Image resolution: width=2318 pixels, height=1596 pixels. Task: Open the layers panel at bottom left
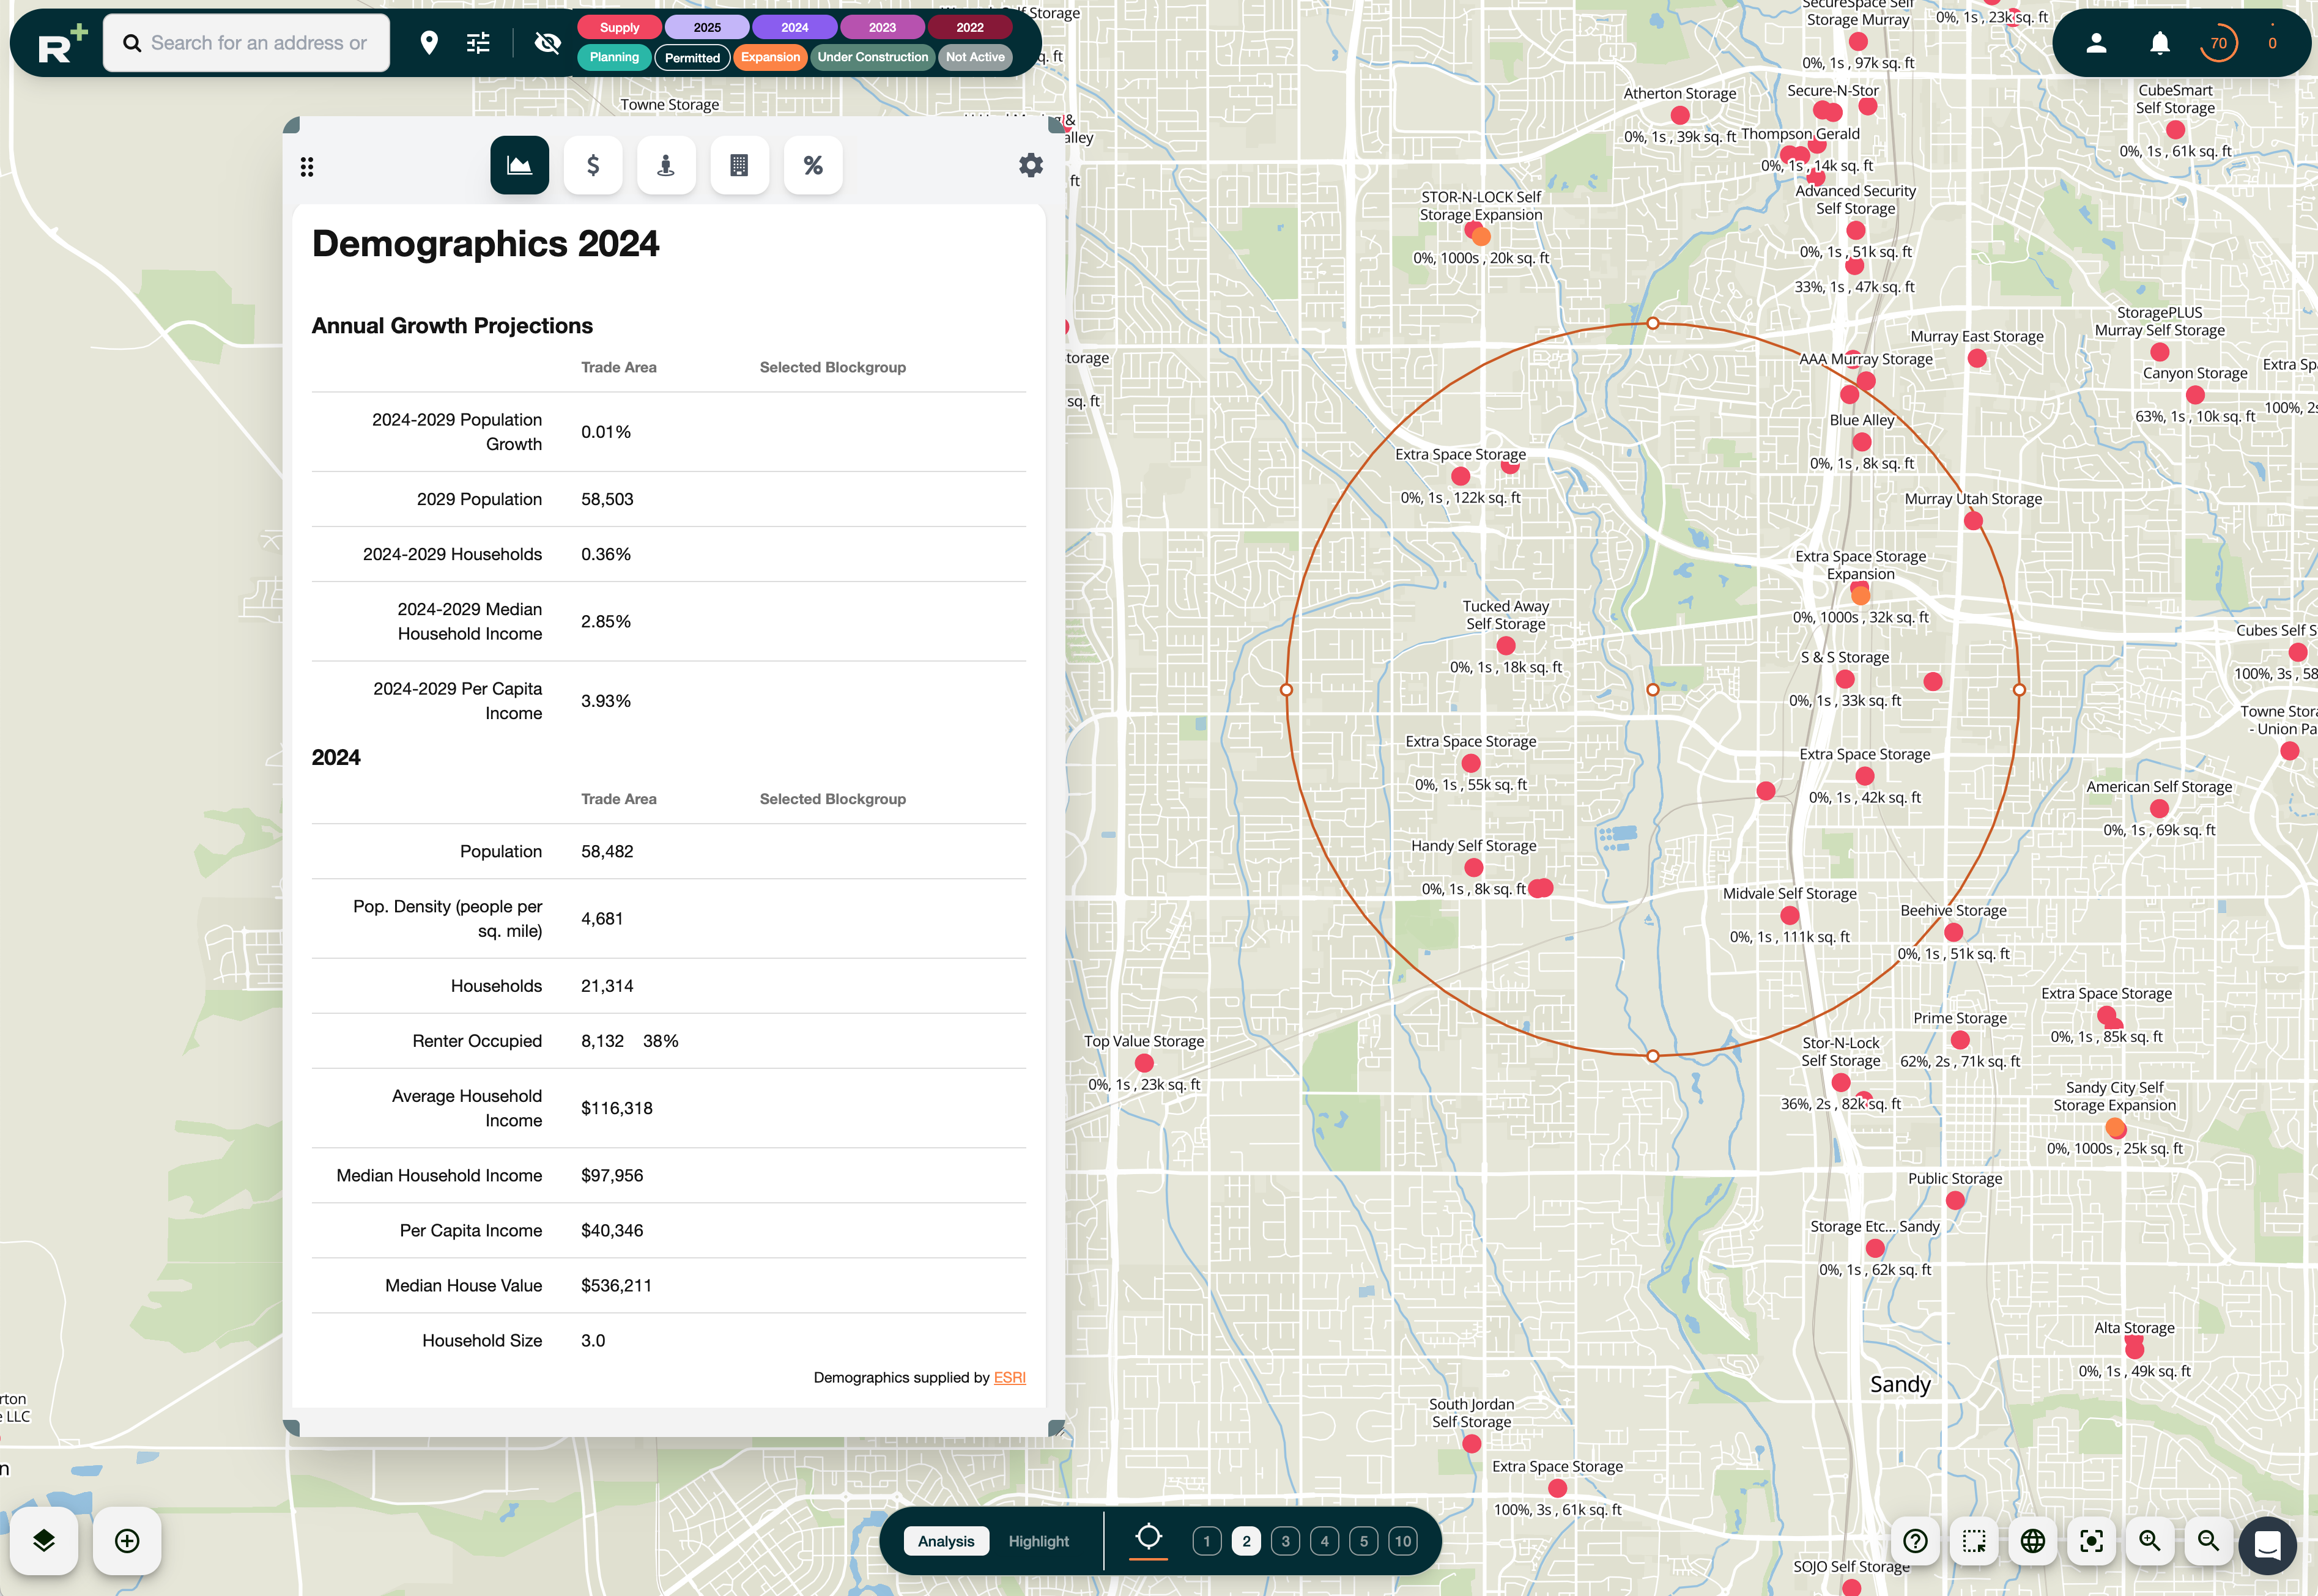(x=44, y=1541)
